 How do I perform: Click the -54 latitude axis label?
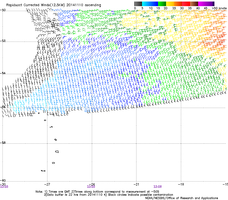3,73
